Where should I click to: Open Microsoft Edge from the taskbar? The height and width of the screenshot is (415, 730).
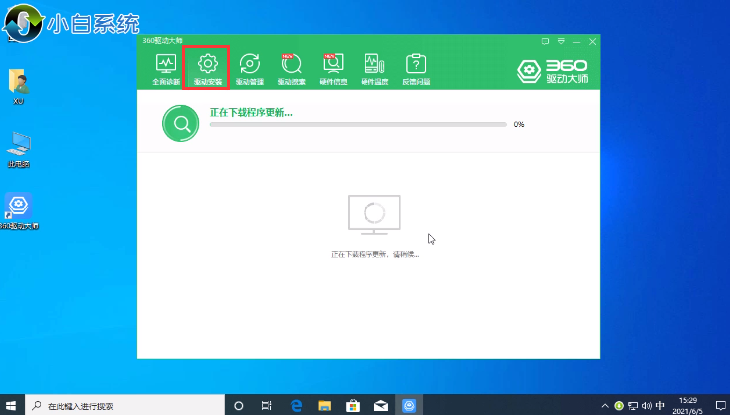click(297, 406)
